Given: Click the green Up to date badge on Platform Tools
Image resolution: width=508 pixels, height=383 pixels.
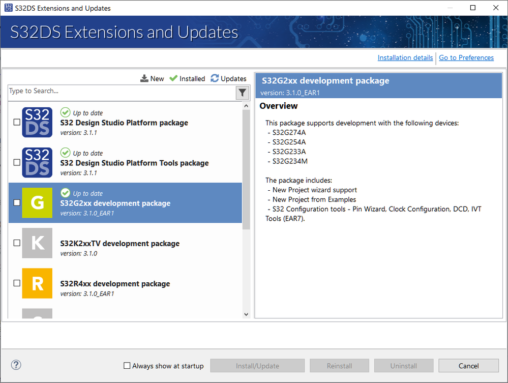Looking at the screenshot, I should (65, 153).
